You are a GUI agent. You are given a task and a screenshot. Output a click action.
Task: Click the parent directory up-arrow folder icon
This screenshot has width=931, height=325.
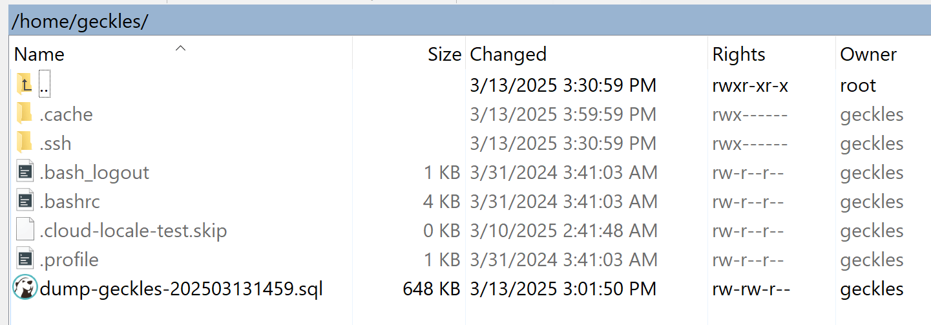click(25, 85)
